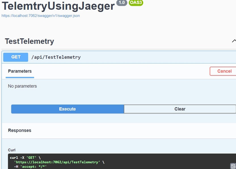Collapse the /api/TestTelemetry operation row

point(119,57)
